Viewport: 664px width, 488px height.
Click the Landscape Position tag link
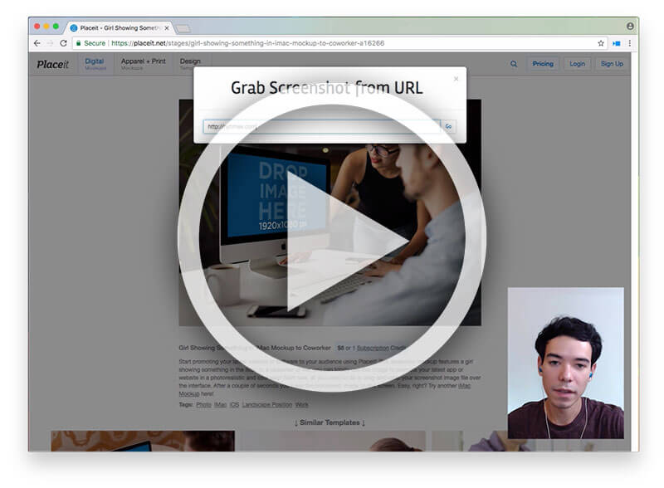[x=267, y=404]
